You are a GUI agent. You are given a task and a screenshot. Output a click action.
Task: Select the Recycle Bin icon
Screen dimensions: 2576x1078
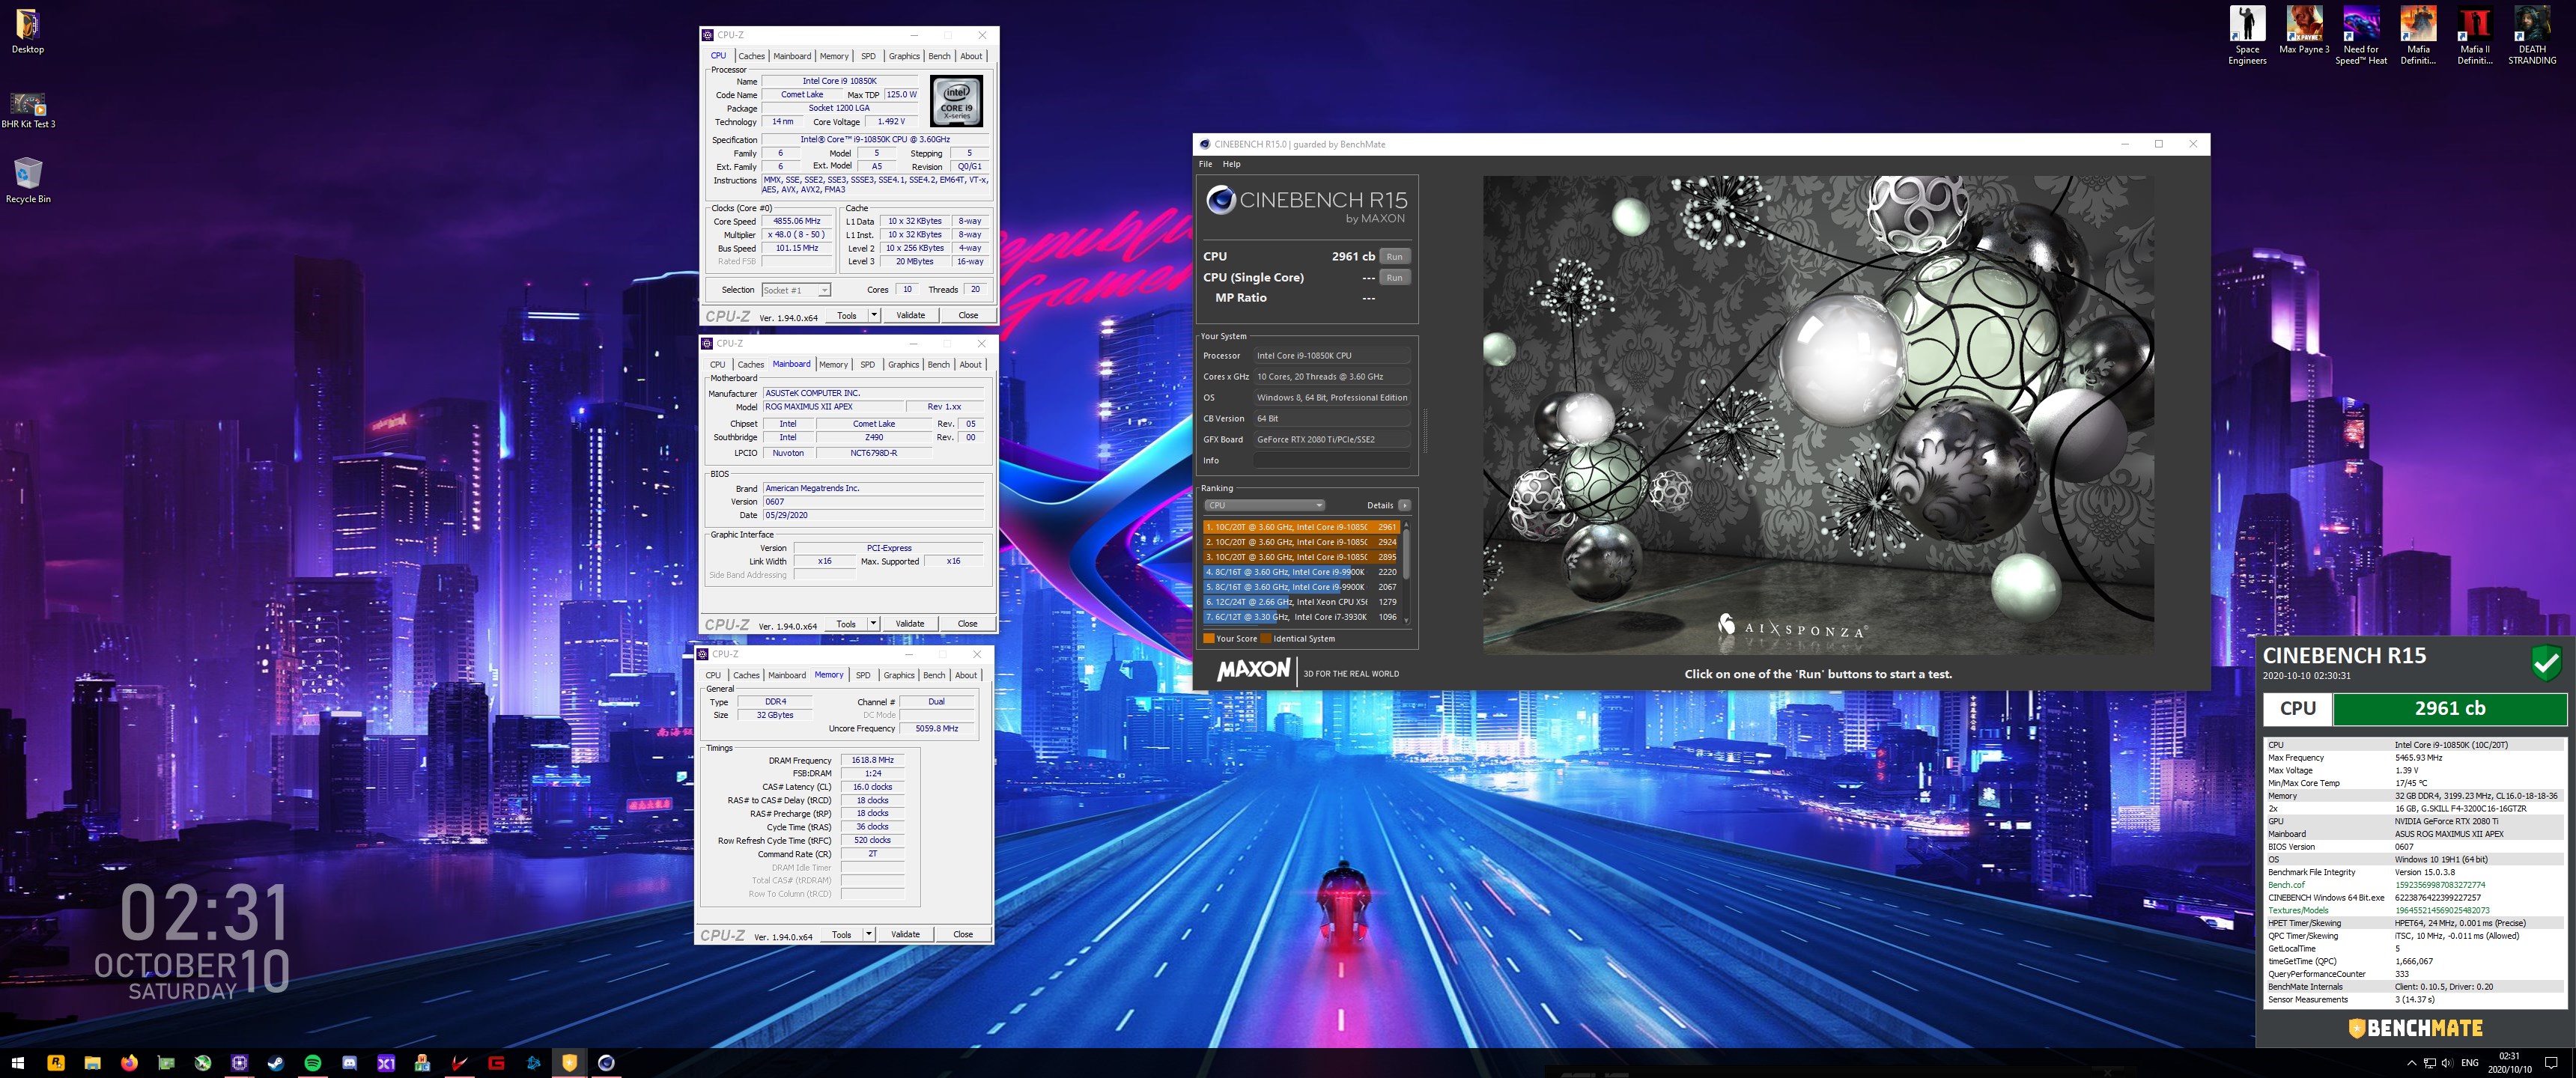point(28,180)
